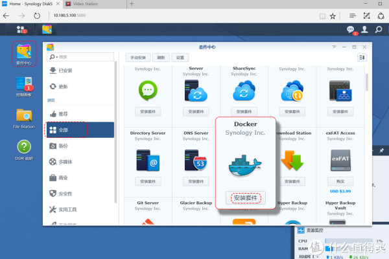Viewport: 389px width, 259px height.
Task: Click the USD $3.99 price link
Action: click(340, 191)
